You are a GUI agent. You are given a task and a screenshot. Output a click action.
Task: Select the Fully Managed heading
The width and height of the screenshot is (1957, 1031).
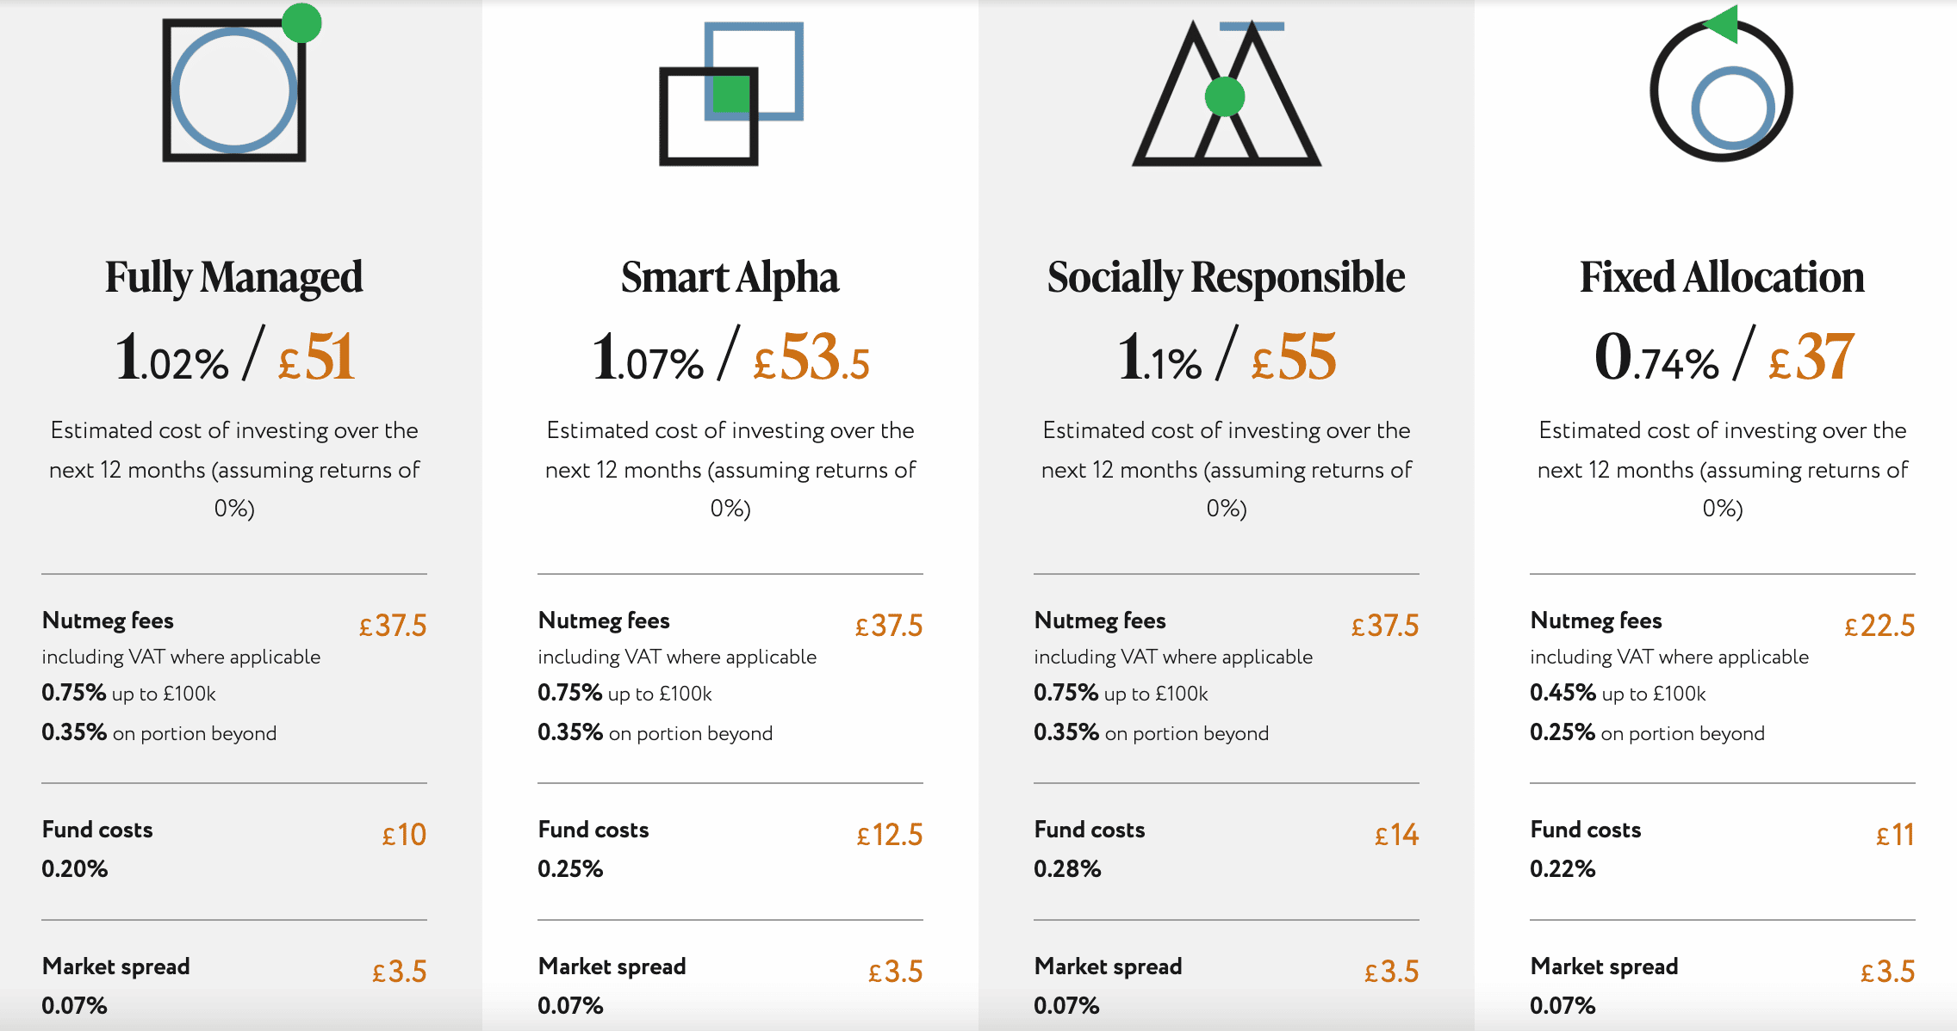pos(234,278)
